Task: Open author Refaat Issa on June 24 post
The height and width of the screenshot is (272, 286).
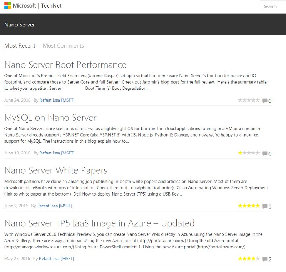Action: (57, 100)
